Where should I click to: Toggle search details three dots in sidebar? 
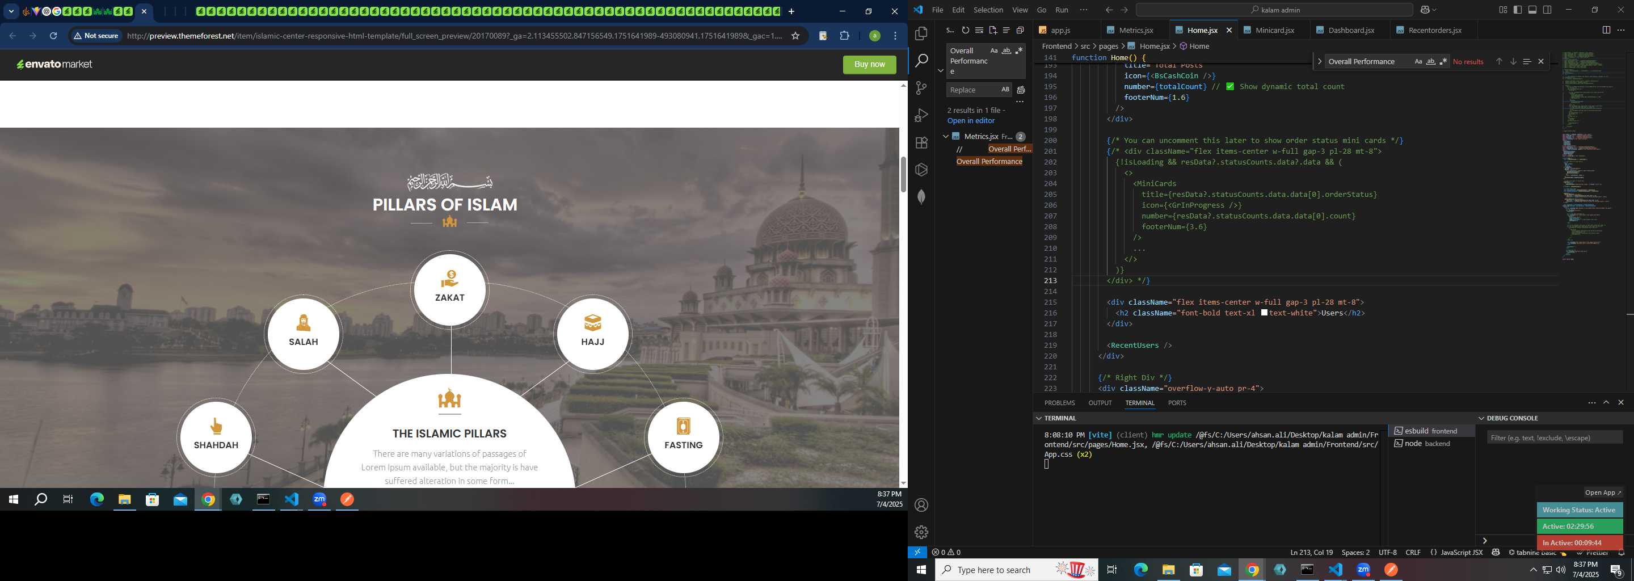[x=1020, y=102]
